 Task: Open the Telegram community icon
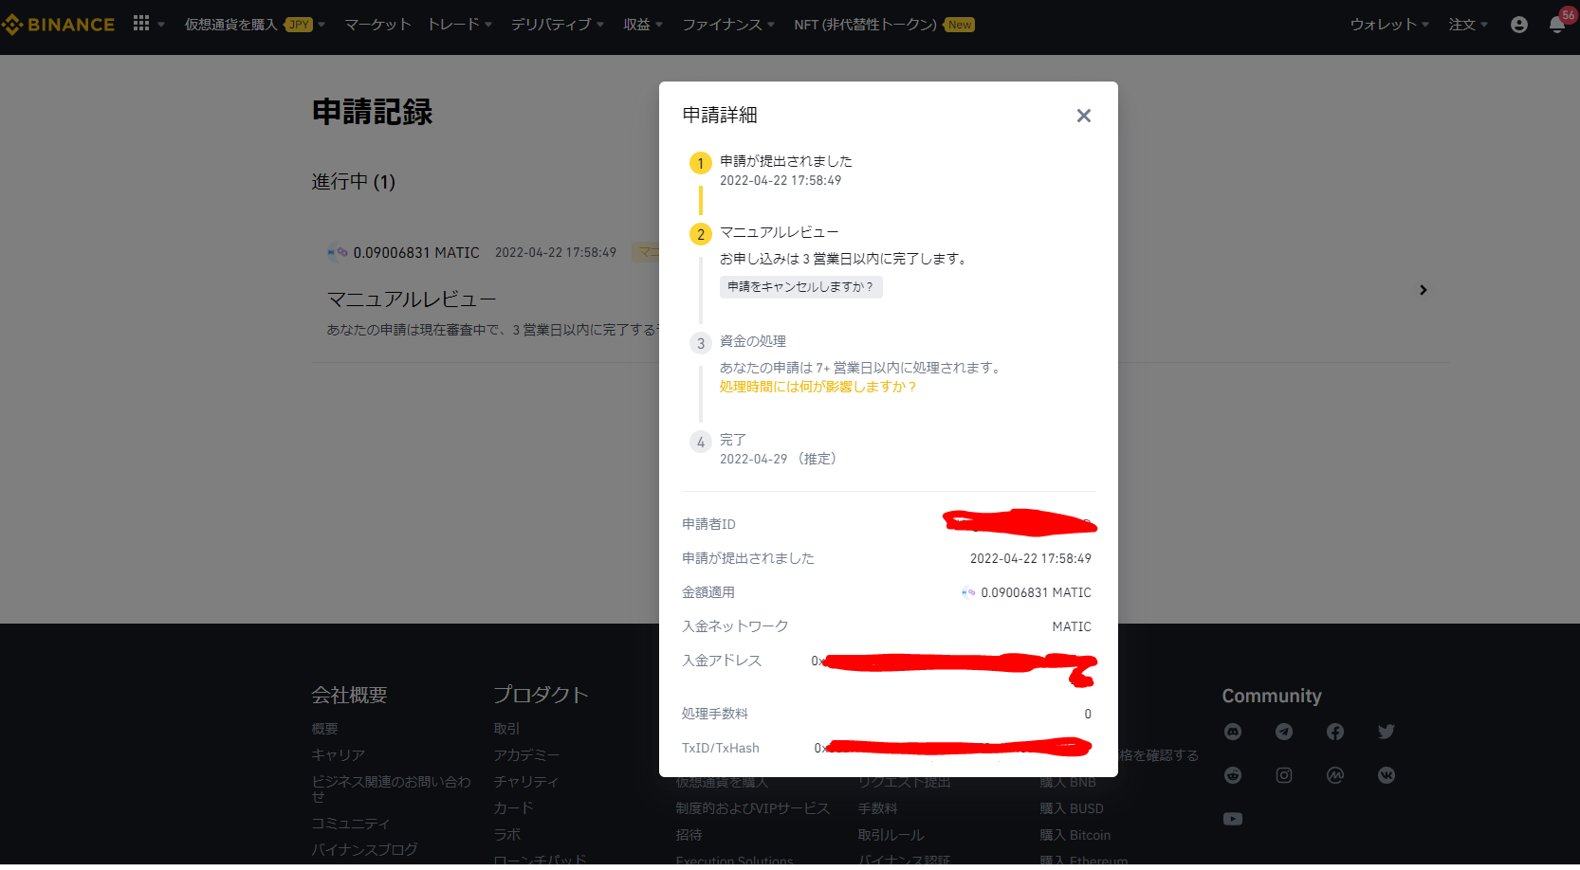(x=1284, y=732)
